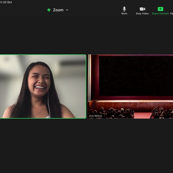The width and height of the screenshot is (173, 173).
Task: Click the Fri 22 Oct date
Action: tap(6, 2)
